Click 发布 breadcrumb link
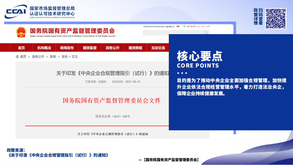The image size is (293, 165). tap(65, 57)
